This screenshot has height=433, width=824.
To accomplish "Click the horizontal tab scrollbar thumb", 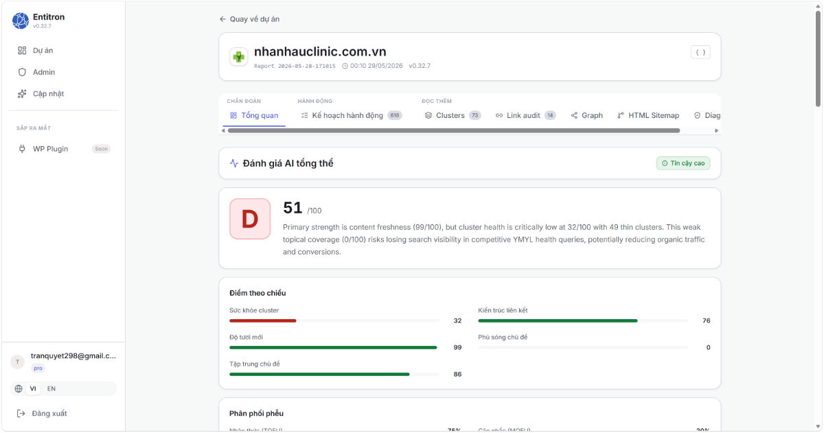I will pos(453,130).
